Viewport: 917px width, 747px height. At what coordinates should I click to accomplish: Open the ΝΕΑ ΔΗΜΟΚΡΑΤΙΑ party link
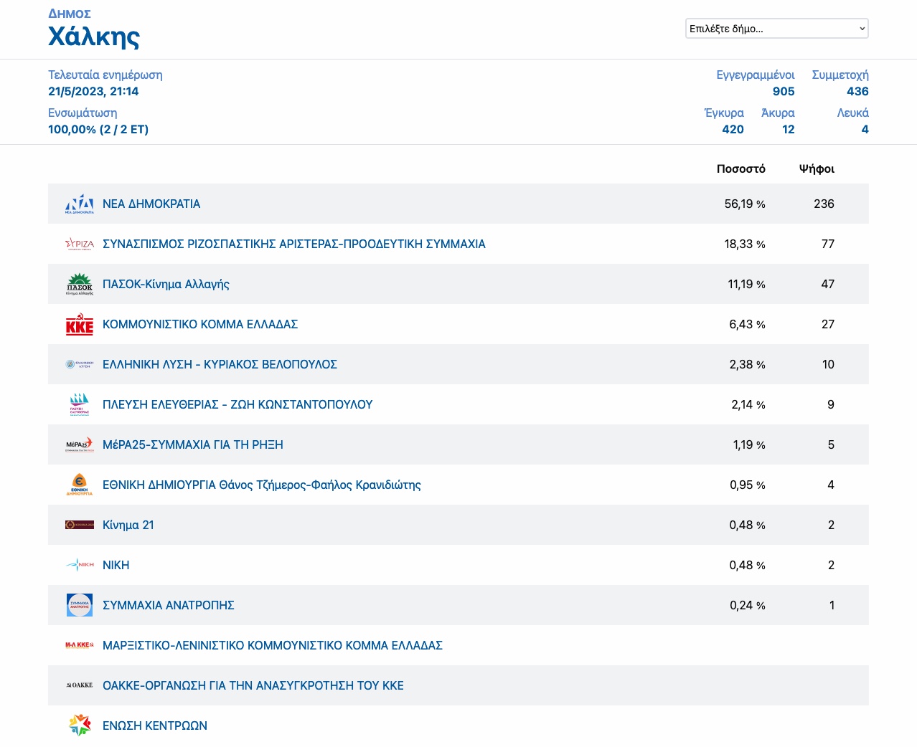pos(151,204)
